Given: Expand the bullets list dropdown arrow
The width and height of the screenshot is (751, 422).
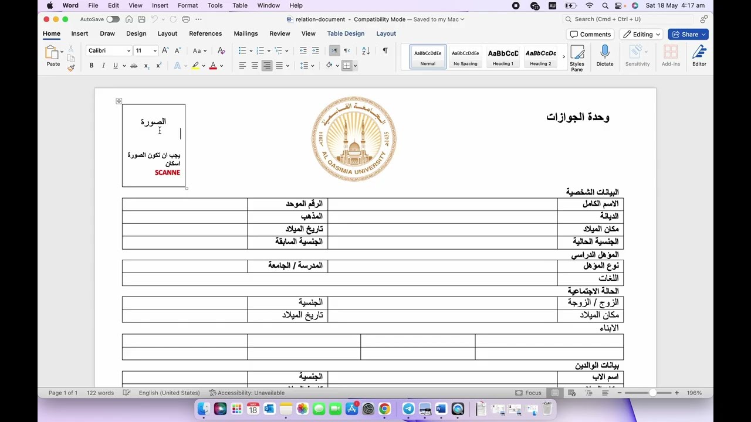Looking at the screenshot, I should tap(251, 50).
